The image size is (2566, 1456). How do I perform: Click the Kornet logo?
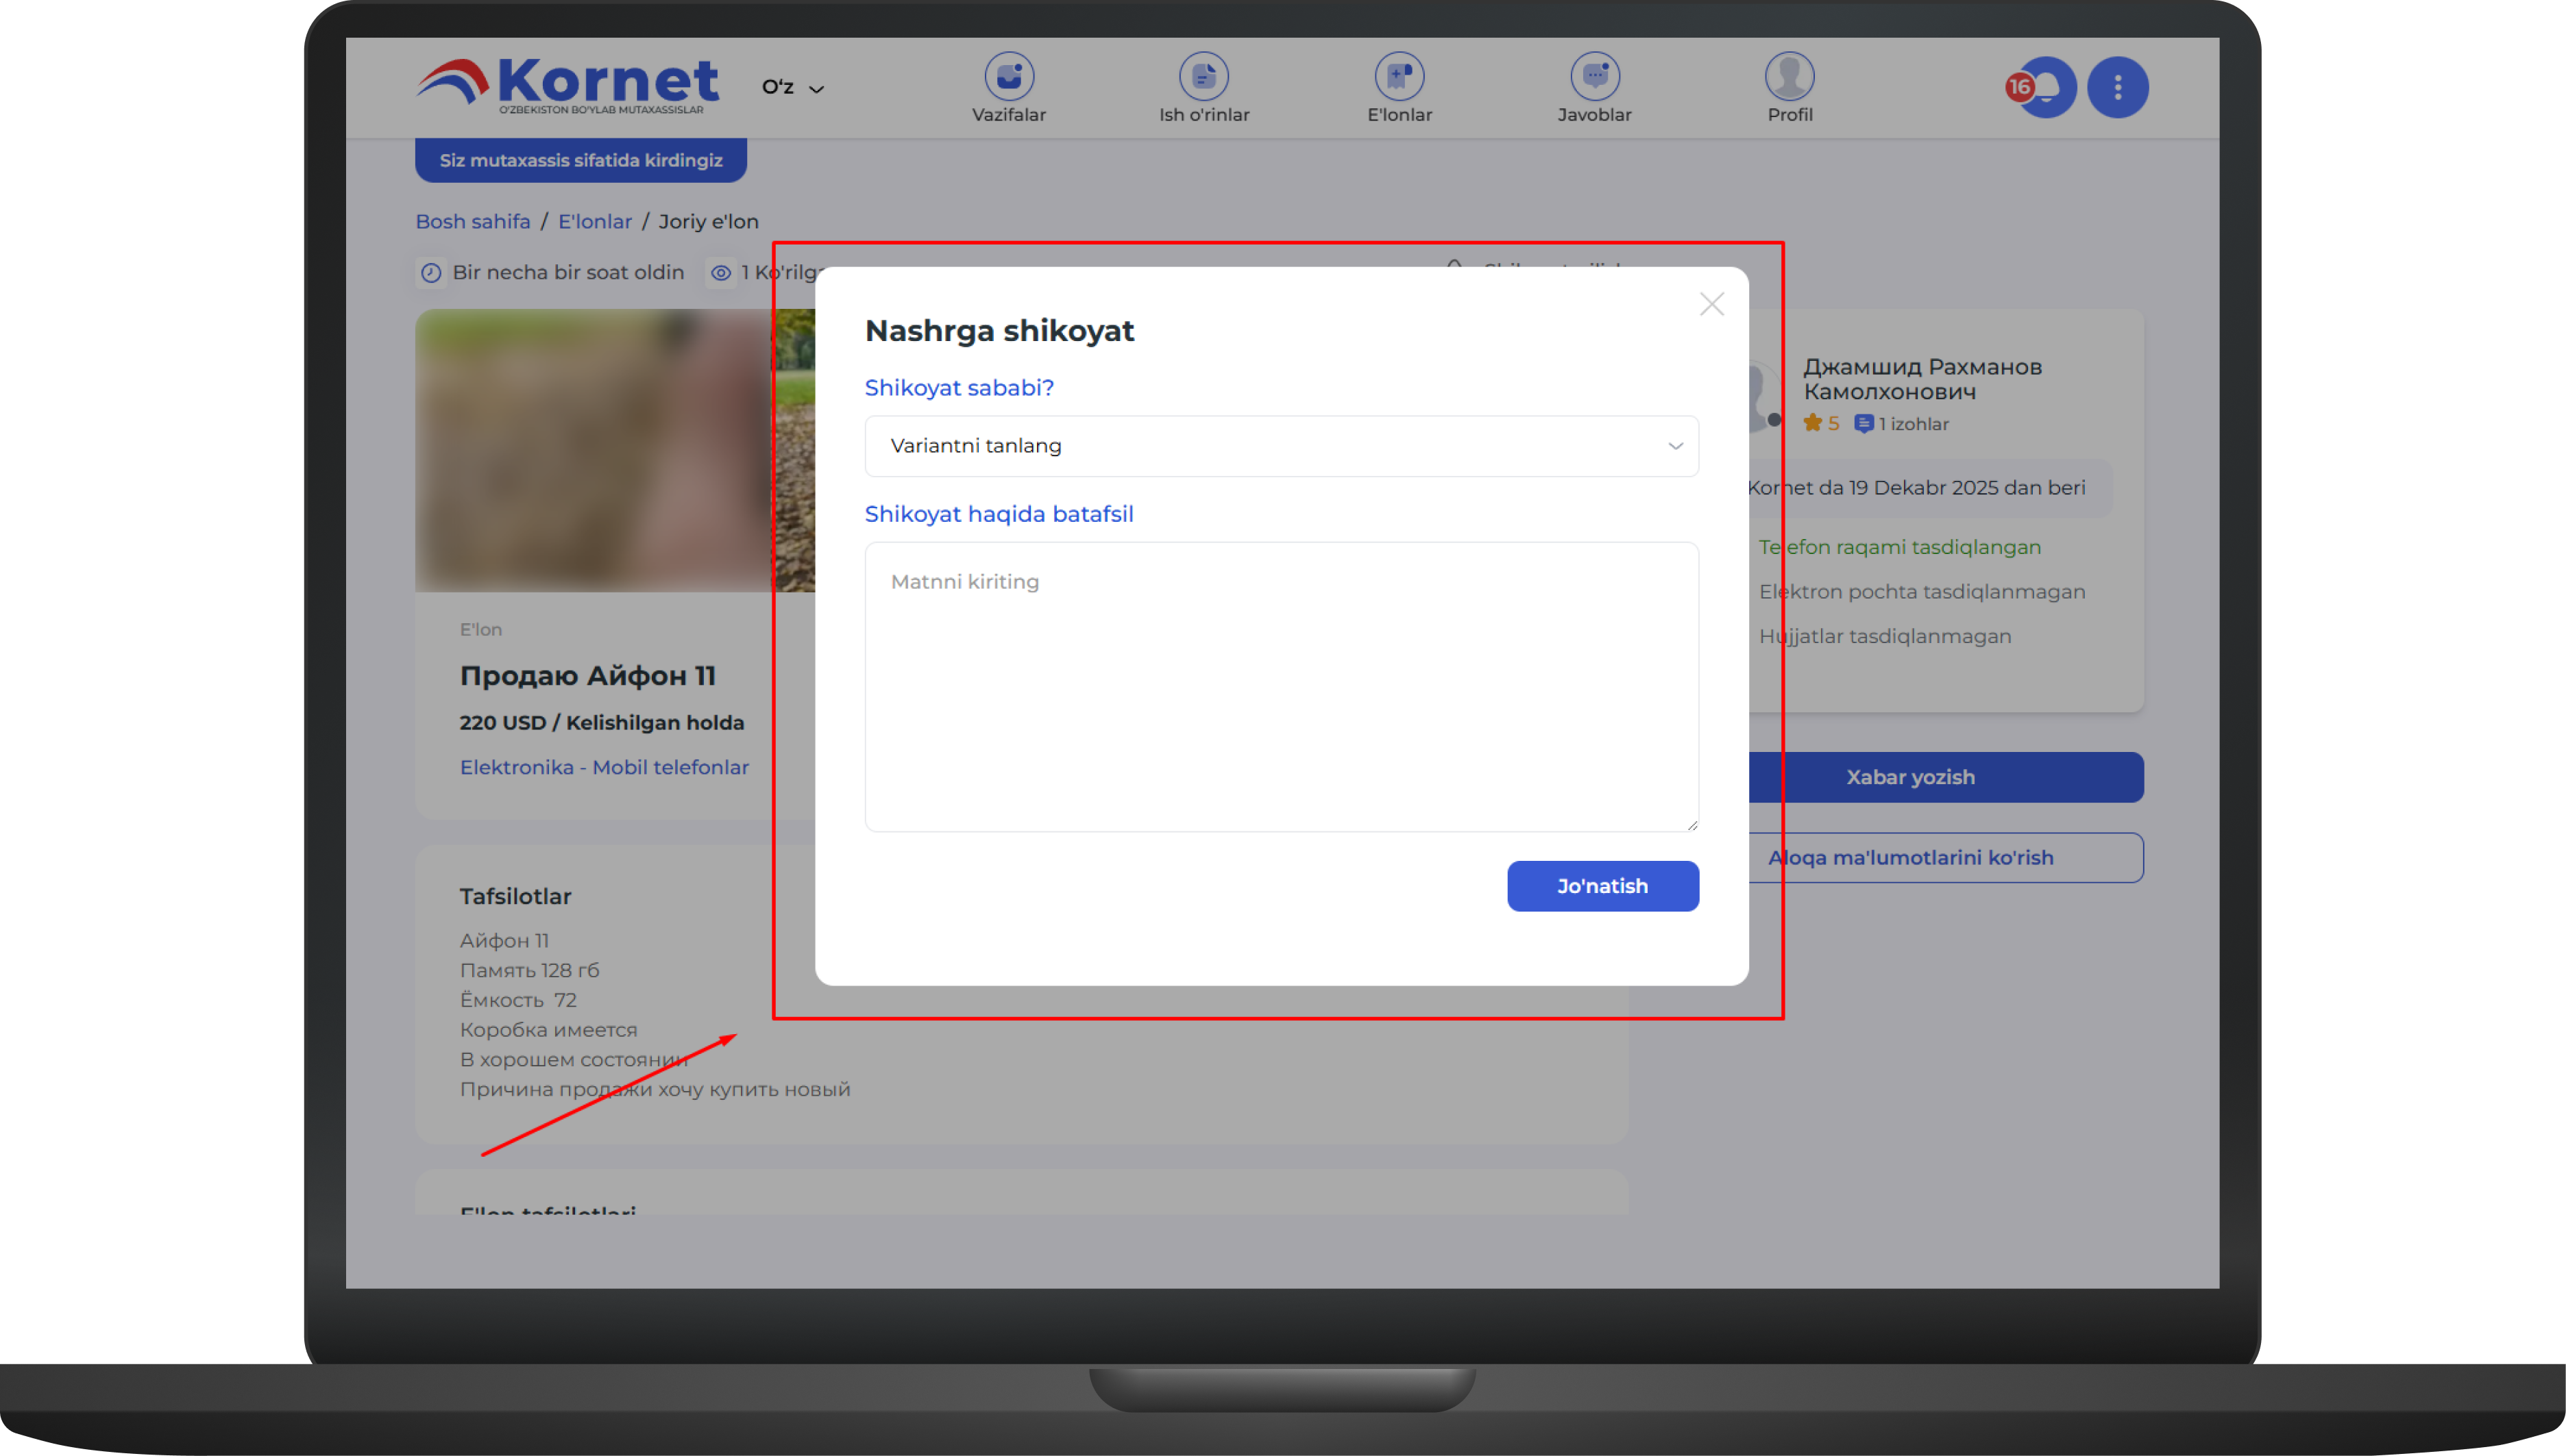pyautogui.click(x=567, y=86)
